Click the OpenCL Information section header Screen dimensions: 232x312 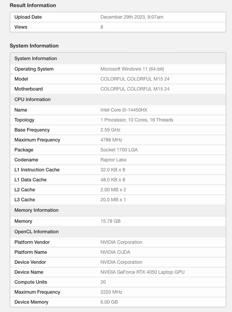tap(36, 232)
